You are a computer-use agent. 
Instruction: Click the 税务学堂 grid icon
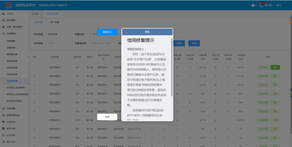coord(3,128)
